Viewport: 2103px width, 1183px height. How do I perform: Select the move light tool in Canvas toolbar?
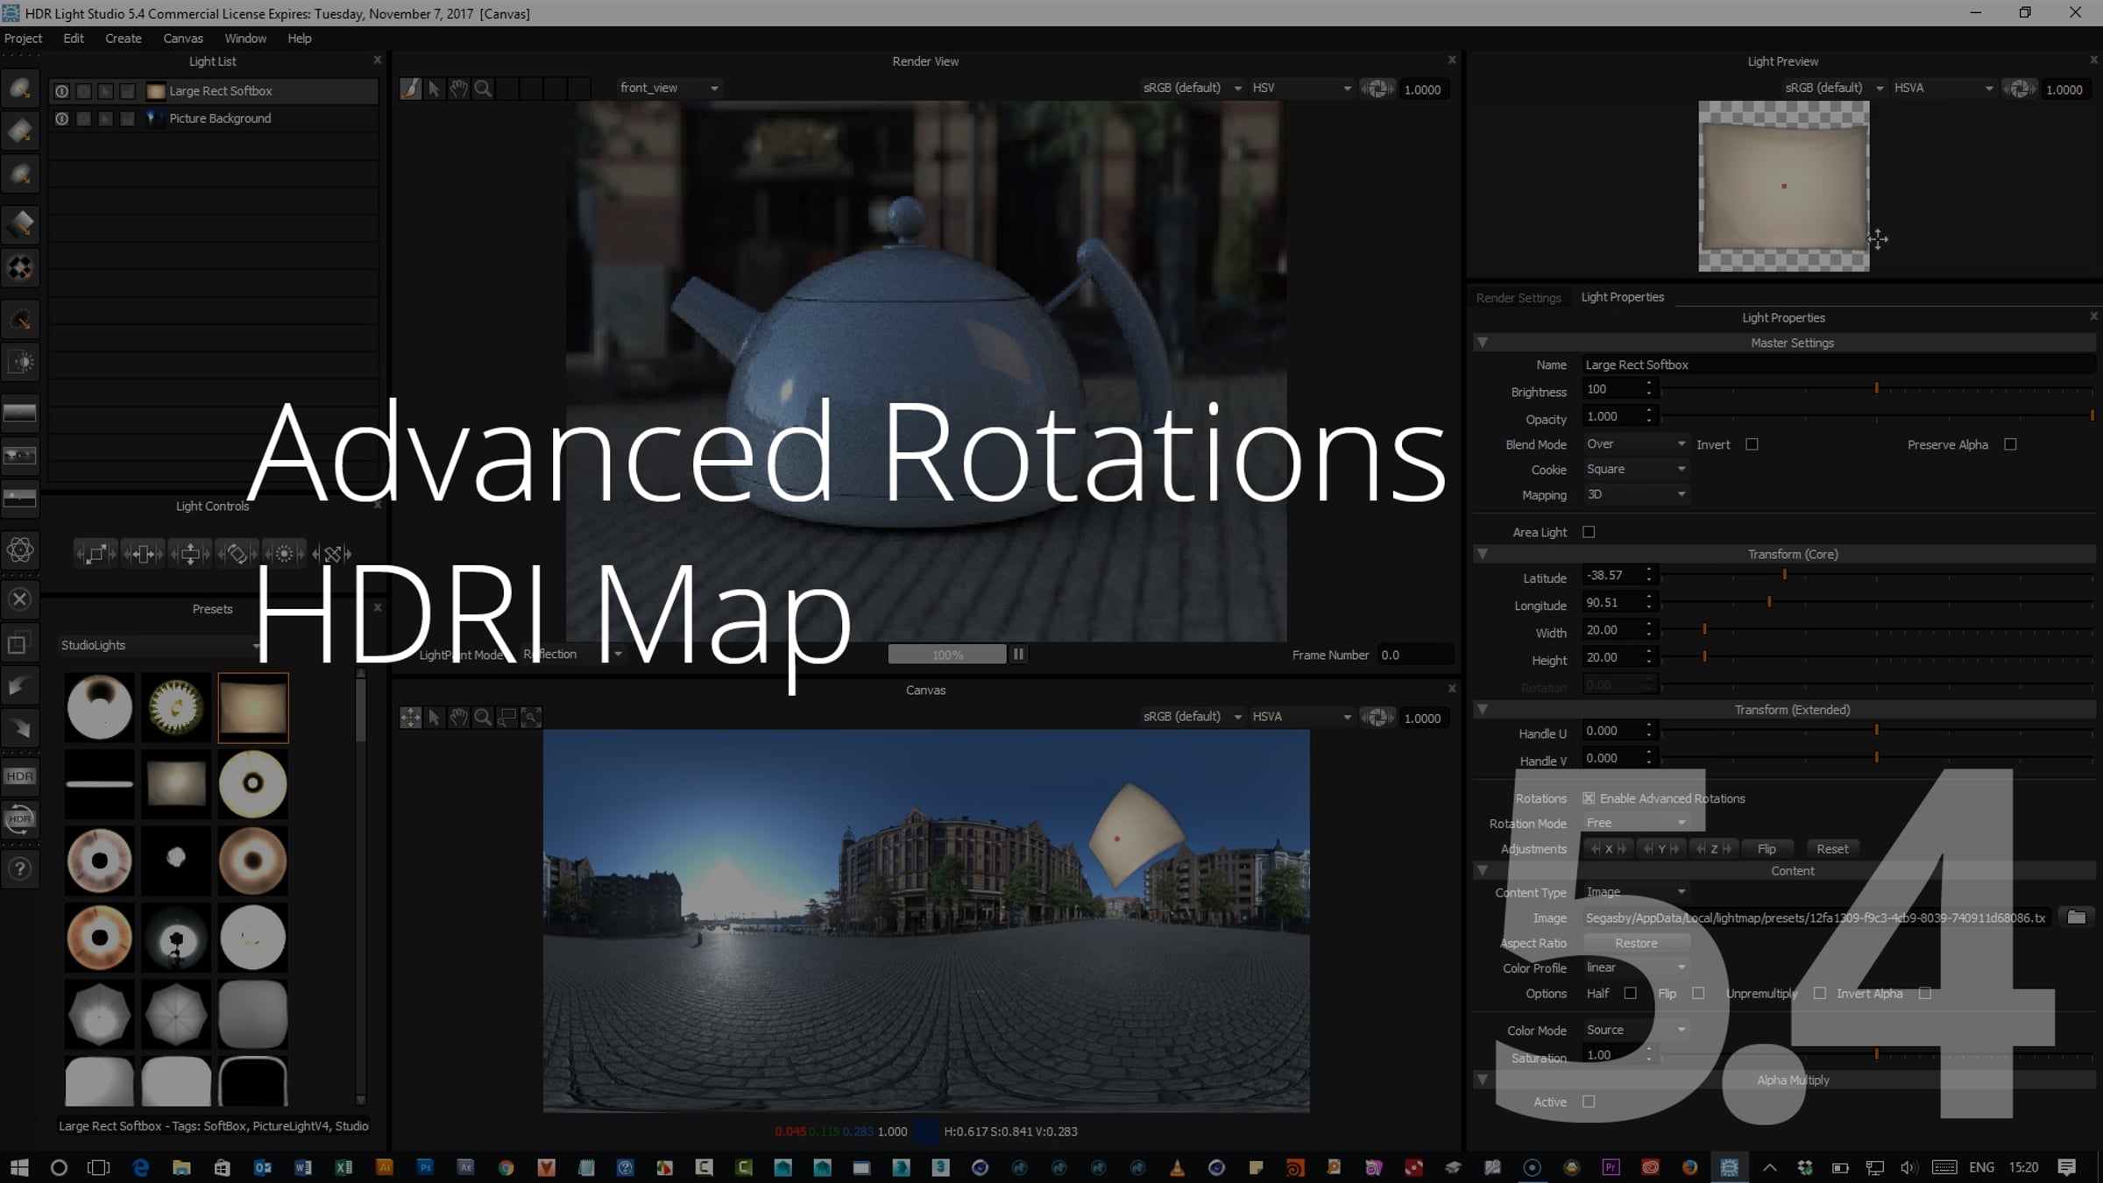(410, 718)
